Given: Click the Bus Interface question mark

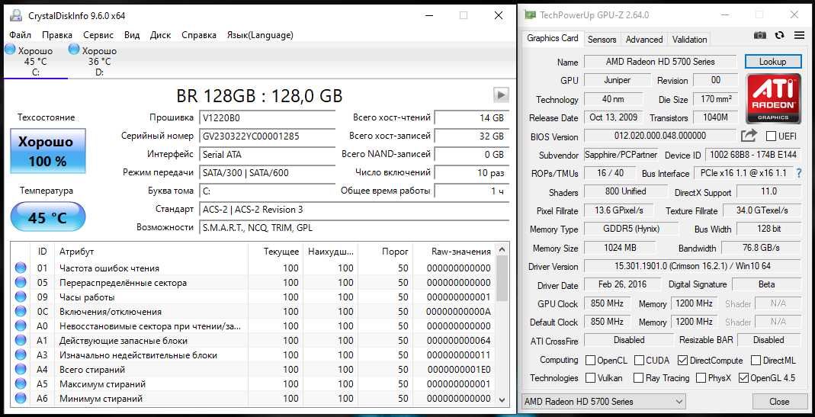Looking at the screenshot, I should click(x=799, y=173).
